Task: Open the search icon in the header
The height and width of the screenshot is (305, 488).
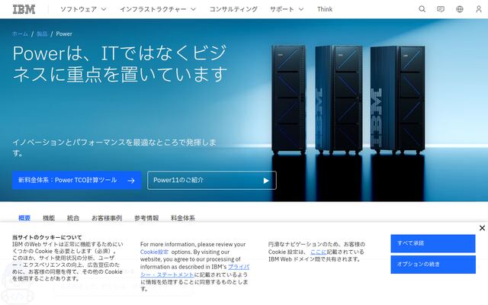Action: pyautogui.click(x=422, y=9)
